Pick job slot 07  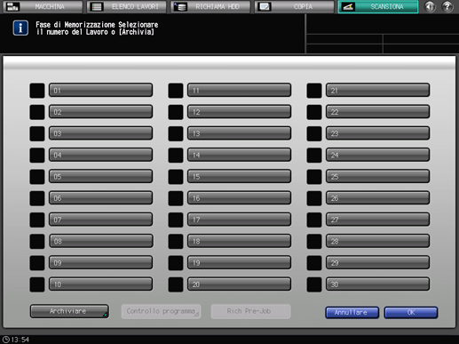101,220
